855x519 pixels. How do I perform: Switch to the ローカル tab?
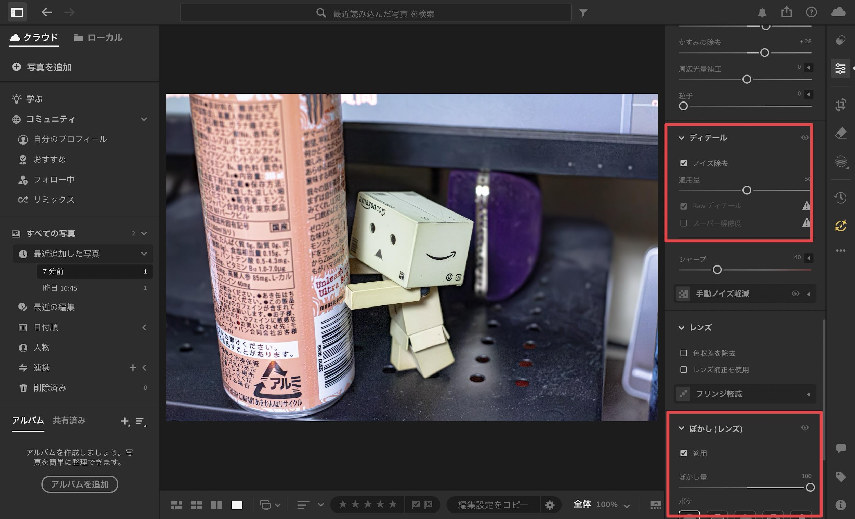pos(98,38)
